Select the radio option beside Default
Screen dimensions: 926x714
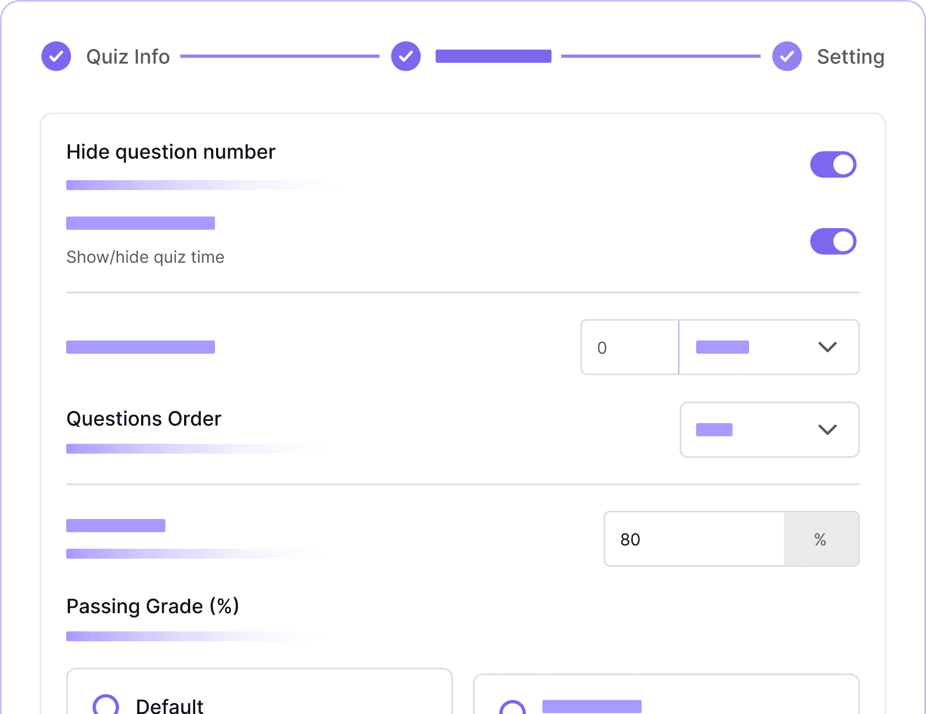click(513, 707)
